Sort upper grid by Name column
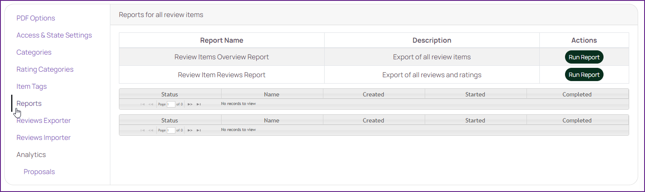The height and width of the screenshot is (192, 645). pyautogui.click(x=272, y=94)
